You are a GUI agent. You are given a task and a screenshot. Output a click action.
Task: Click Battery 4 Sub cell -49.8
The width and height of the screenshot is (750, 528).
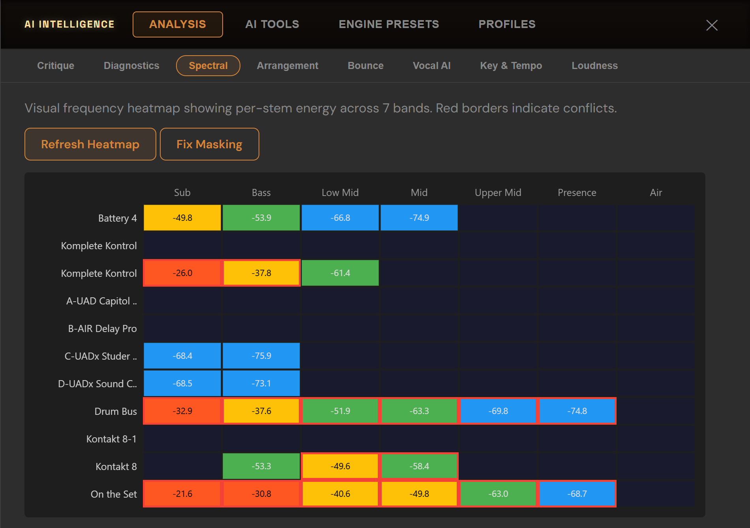click(182, 218)
